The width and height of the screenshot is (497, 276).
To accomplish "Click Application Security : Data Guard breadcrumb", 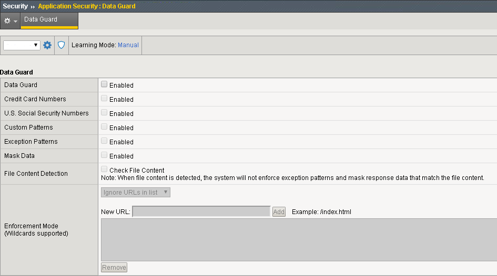I will 87,6.
